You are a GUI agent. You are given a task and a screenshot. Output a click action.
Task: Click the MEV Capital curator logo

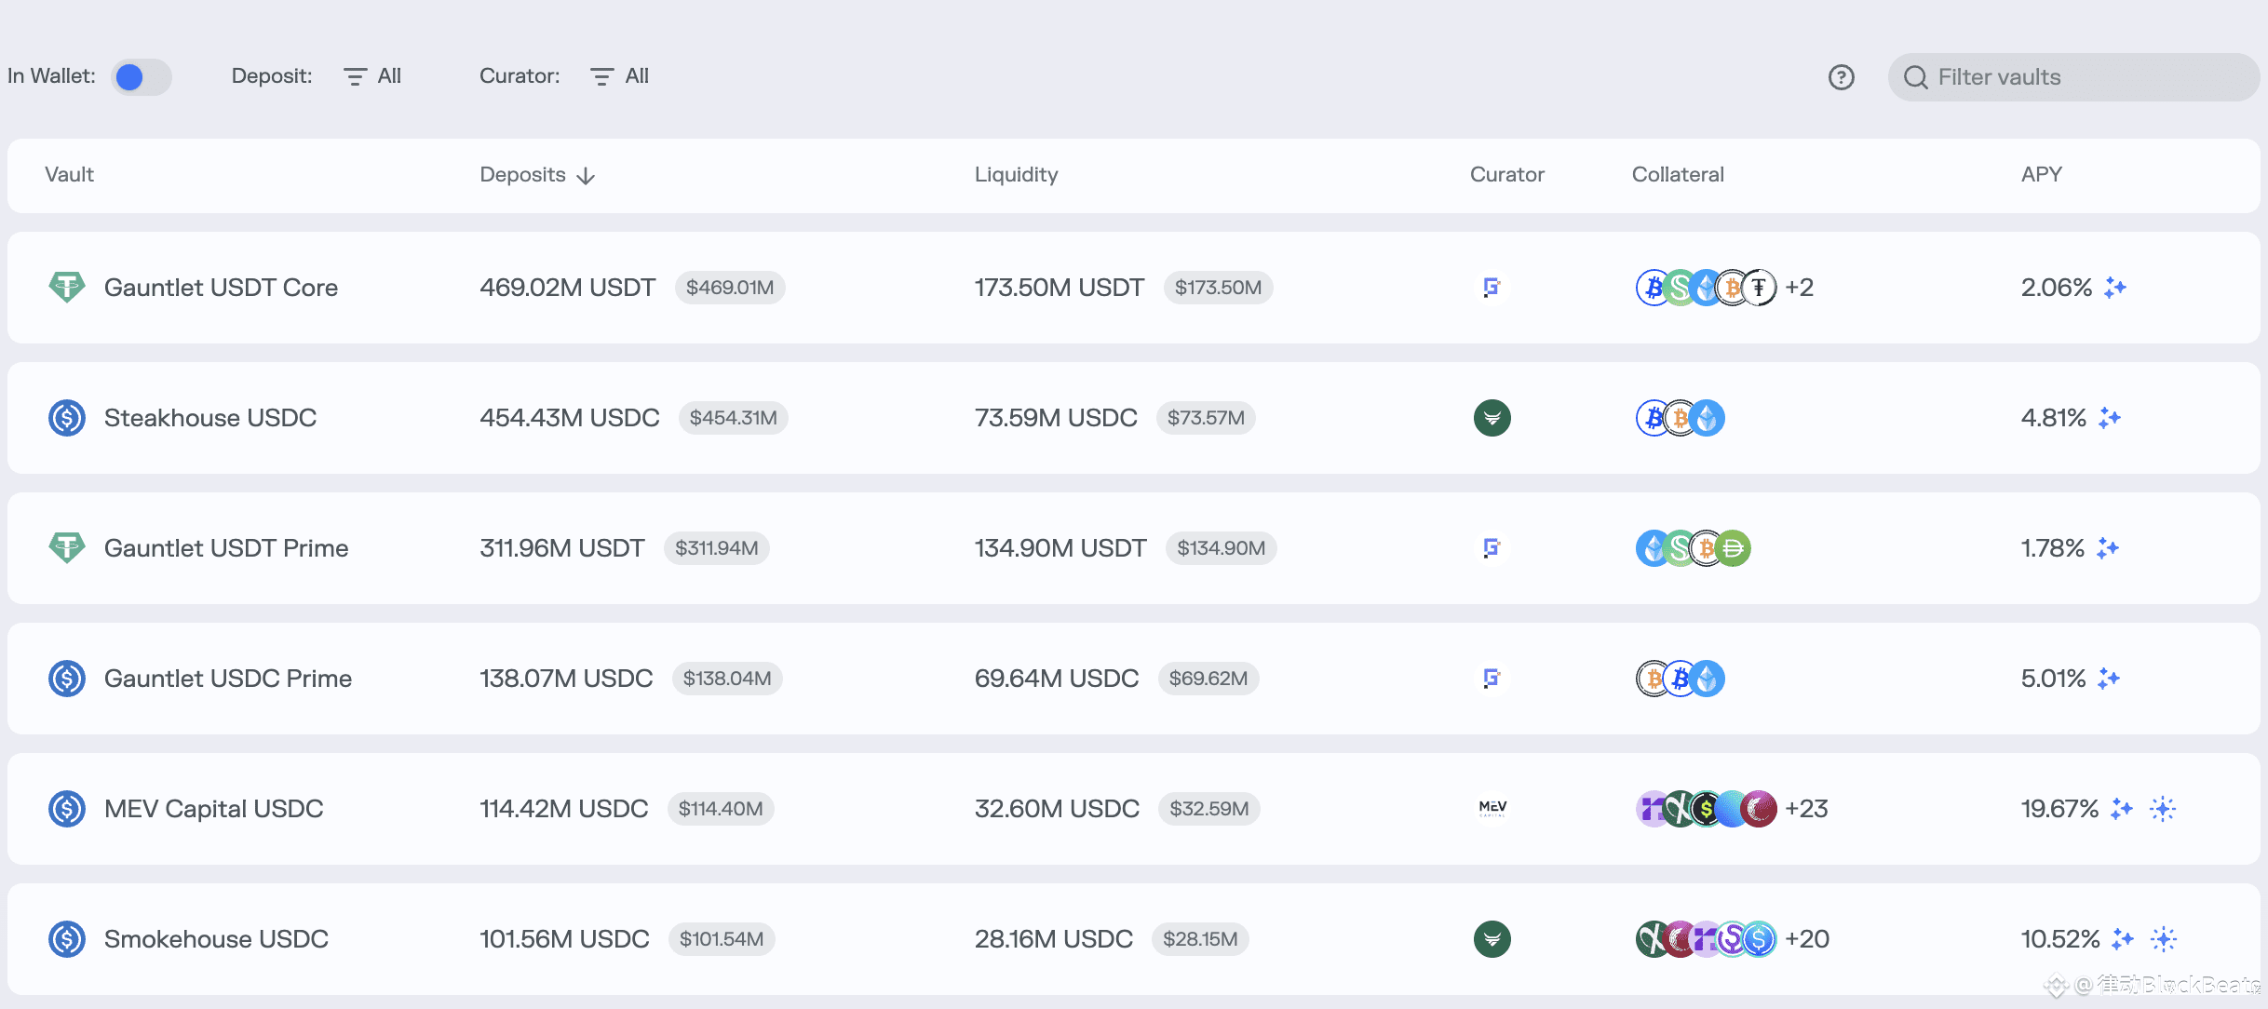tap(1492, 808)
